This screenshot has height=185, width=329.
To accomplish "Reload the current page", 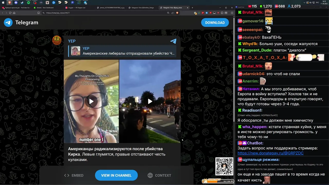I will click(x=10, y=13).
